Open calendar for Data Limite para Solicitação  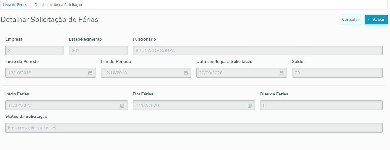click(x=281, y=73)
